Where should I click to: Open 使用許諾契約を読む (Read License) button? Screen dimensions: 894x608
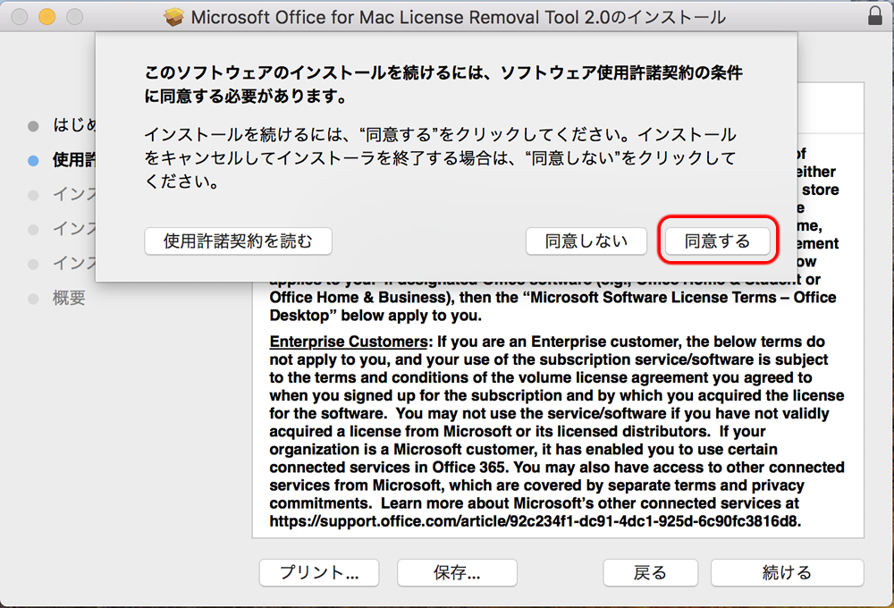click(x=239, y=241)
